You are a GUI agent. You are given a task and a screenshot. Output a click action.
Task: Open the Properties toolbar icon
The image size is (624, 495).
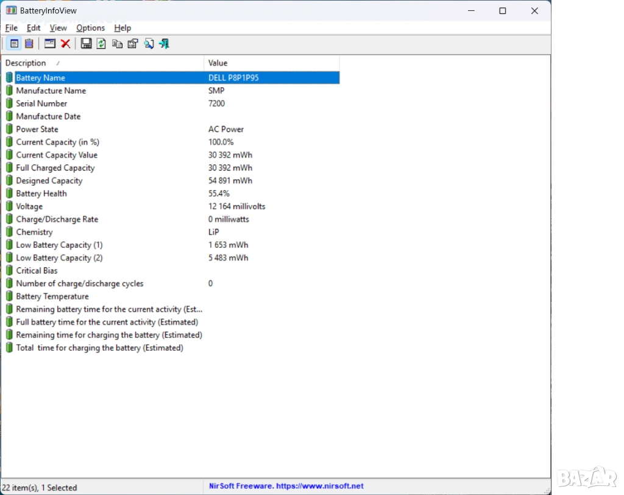[x=132, y=44]
